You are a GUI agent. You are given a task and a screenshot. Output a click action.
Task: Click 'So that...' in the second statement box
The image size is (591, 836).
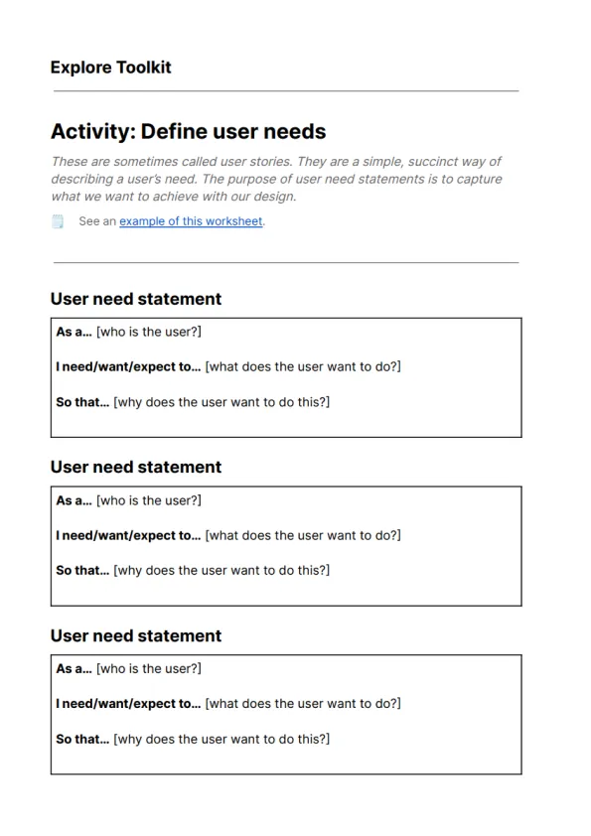tap(82, 571)
